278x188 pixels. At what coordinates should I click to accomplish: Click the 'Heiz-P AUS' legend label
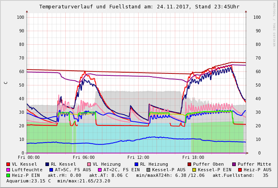257,170
